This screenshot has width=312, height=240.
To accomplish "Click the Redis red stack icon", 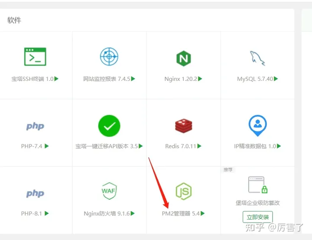I will (183, 126).
